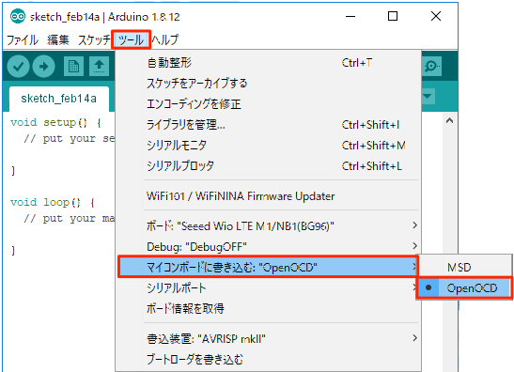This screenshot has height=372, width=514.
Task: Click the Verify checkmark toolbar icon
Action: click(x=19, y=67)
